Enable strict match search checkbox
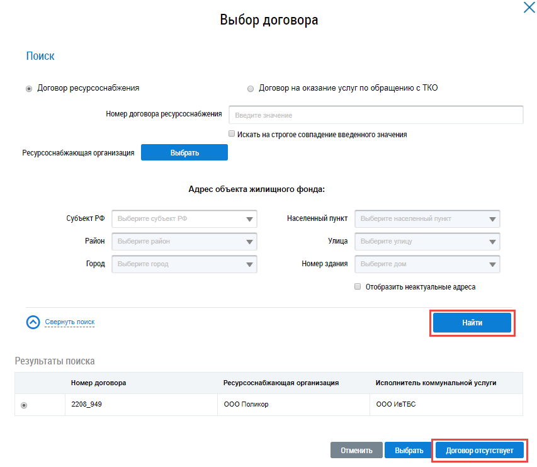Image resolution: width=537 pixels, height=467 pixels. tap(232, 134)
